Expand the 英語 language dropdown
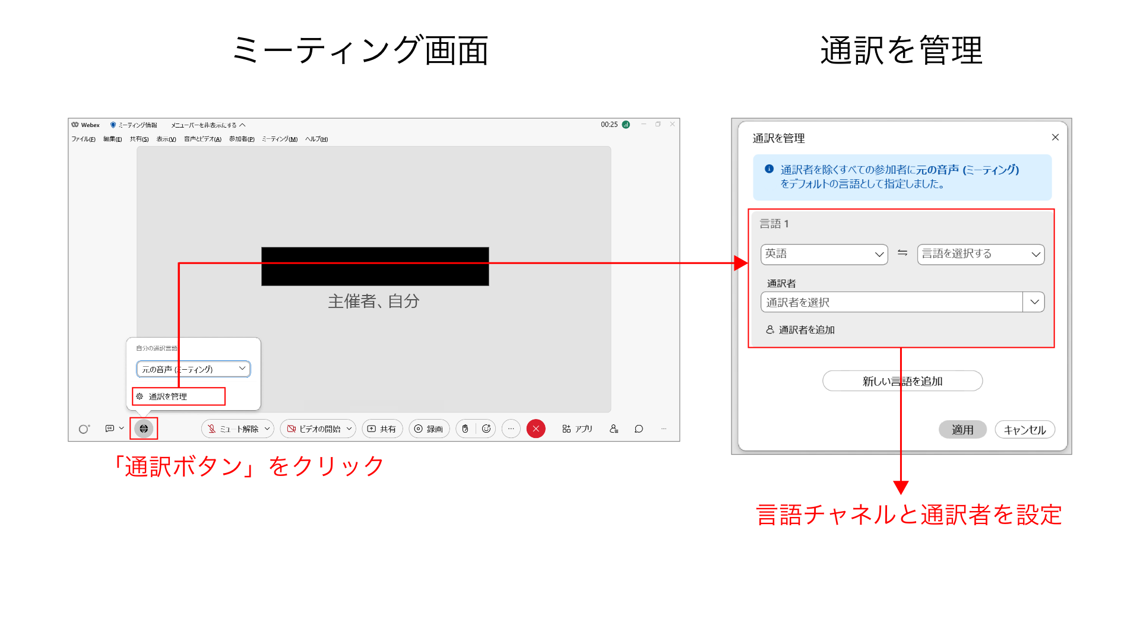 click(x=824, y=254)
